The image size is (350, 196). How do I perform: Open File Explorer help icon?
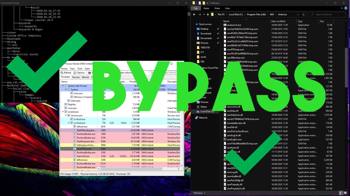coord(346,8)
